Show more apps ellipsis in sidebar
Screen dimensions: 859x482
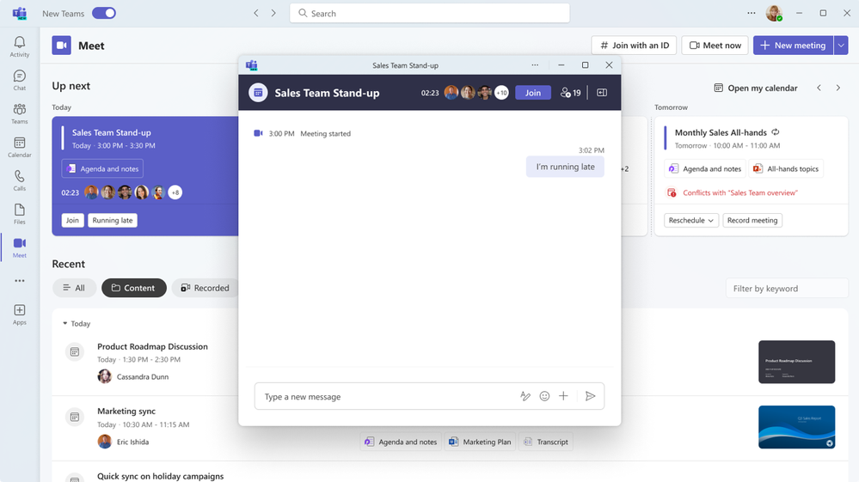click(x=20, y=281)
